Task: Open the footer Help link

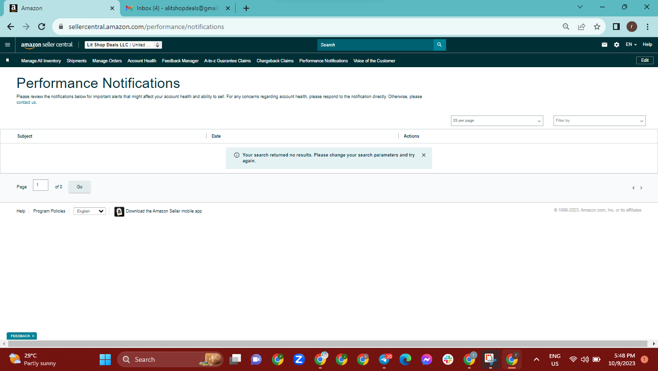Action: [x=21, y=211]
